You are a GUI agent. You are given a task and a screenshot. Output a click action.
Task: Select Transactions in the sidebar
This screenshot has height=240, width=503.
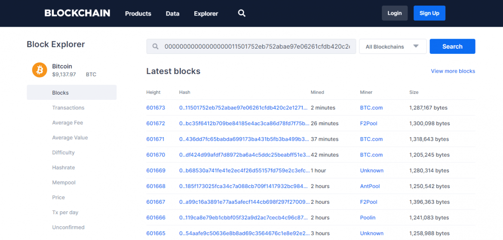[x=68, y=108]
